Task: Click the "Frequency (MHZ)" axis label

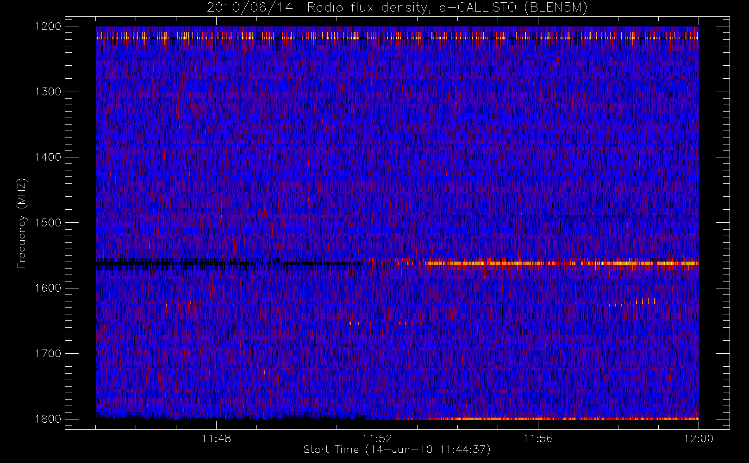Action: pyautogui.click(x=22, y=223)
